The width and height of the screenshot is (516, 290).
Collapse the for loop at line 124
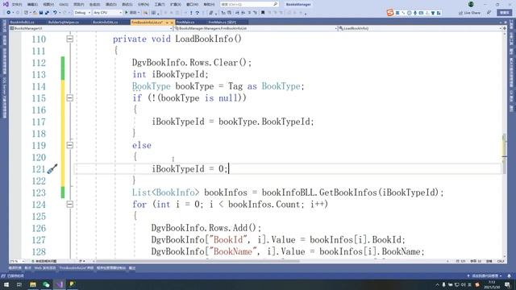[70, 204]
